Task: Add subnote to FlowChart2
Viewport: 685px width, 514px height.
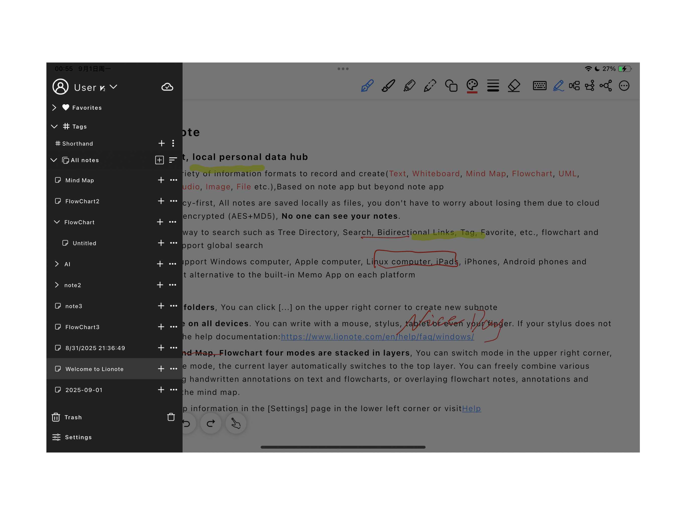Action: [161, 201]
